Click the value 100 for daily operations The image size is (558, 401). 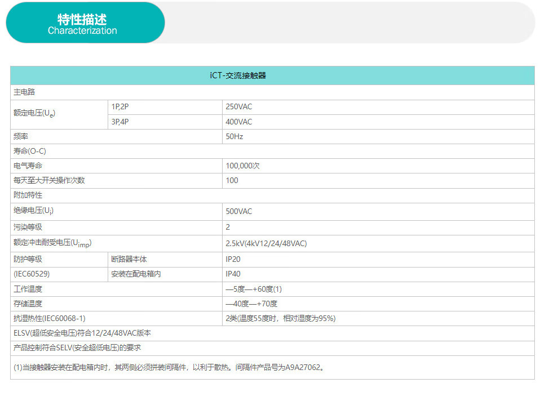pos(232,181)
